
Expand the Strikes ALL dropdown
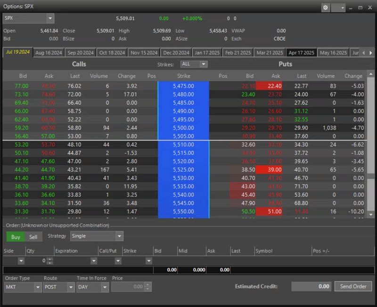204,64
